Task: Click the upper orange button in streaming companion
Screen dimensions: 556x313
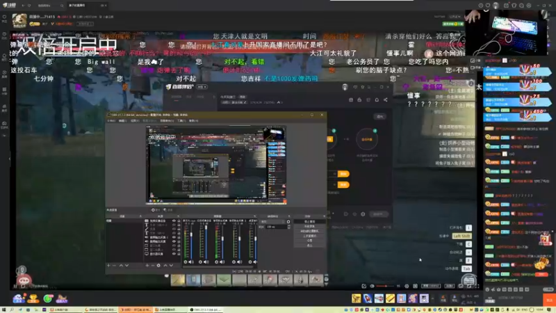Action: tap(343, 174)
